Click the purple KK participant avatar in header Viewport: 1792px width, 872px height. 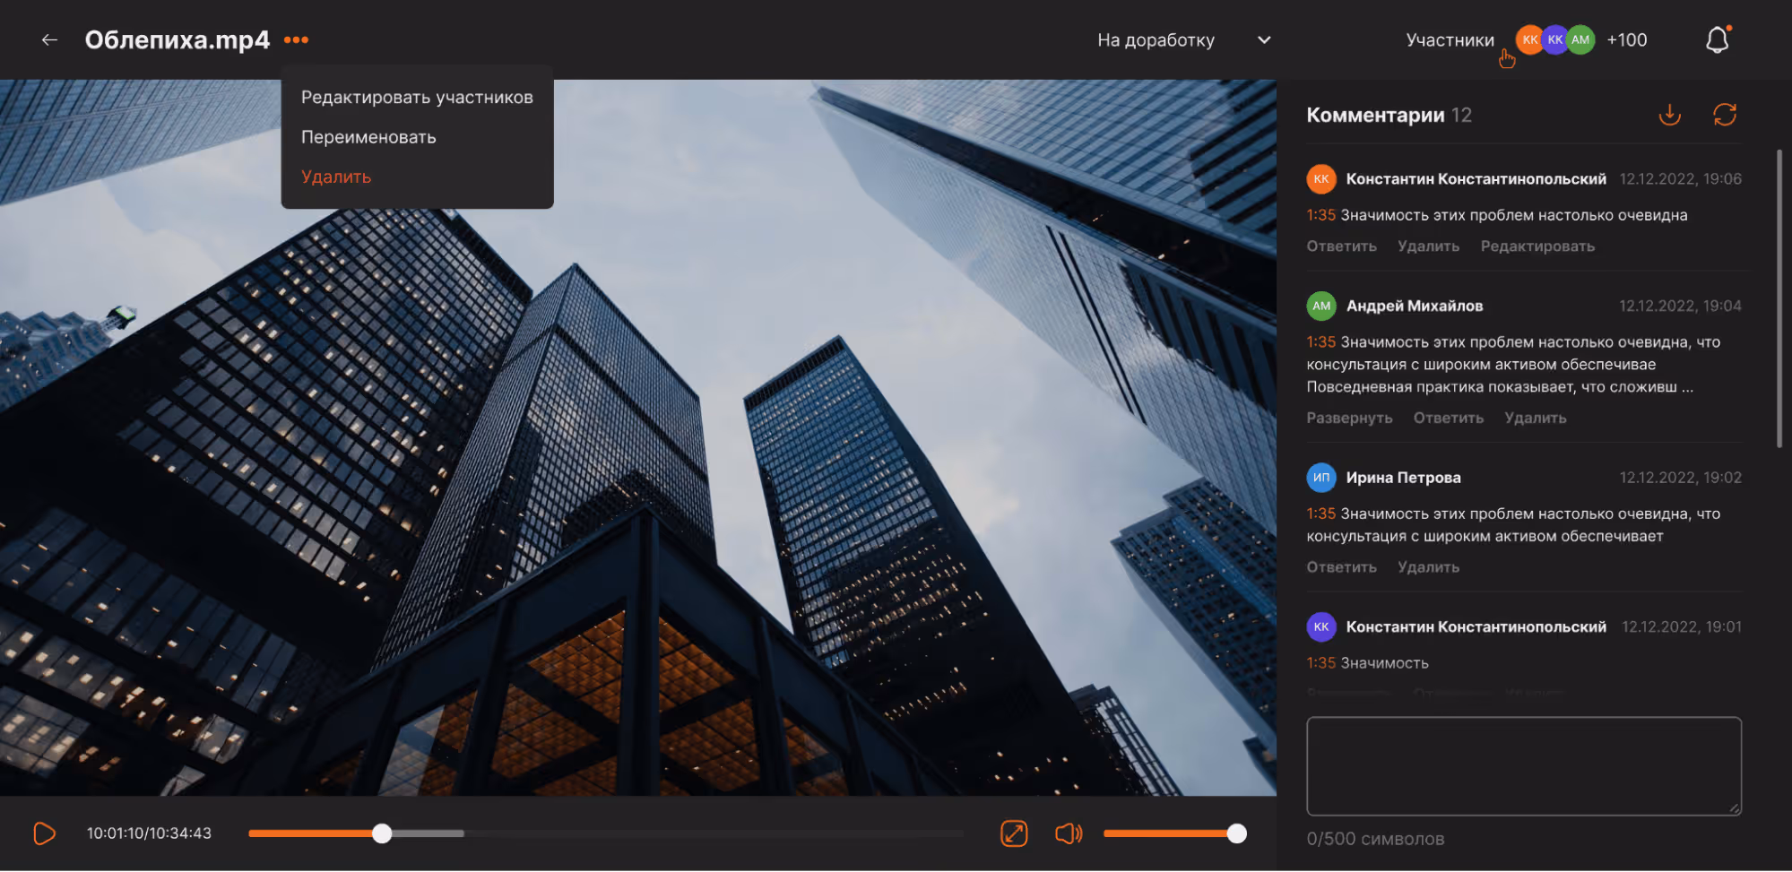pos(1554,39)
